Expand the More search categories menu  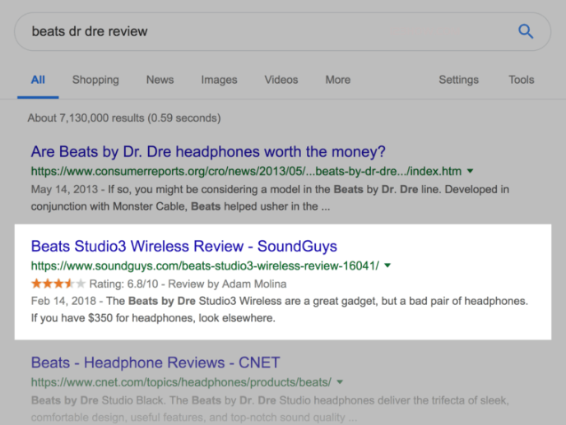tap(337, 80)
